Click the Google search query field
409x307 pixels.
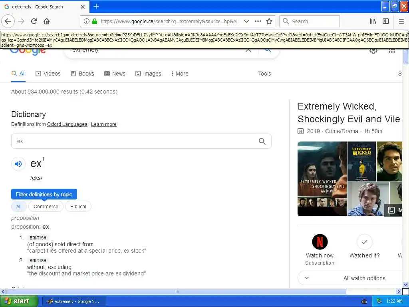tap(157, 50)
